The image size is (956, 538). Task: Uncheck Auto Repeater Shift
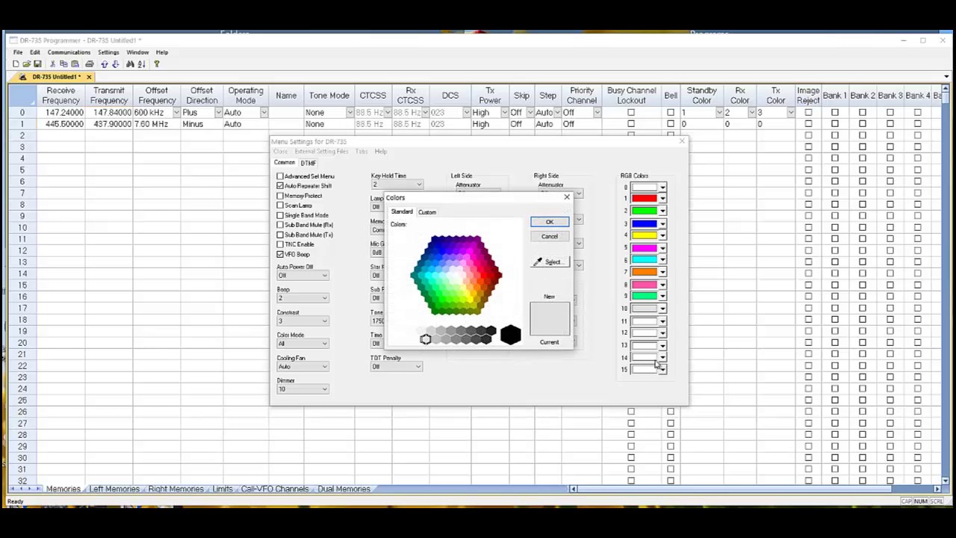pyautogui.click(x=280, y=186)
